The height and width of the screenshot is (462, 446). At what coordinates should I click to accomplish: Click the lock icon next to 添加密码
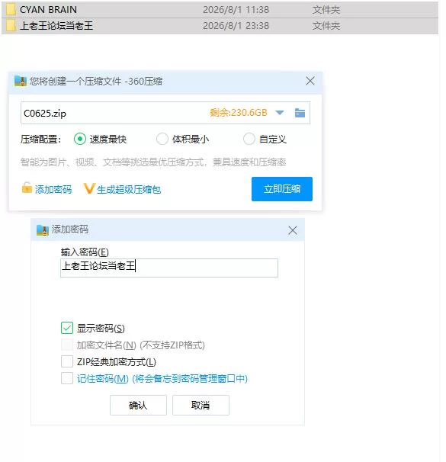pyautogui.click(x=27, y=188)
